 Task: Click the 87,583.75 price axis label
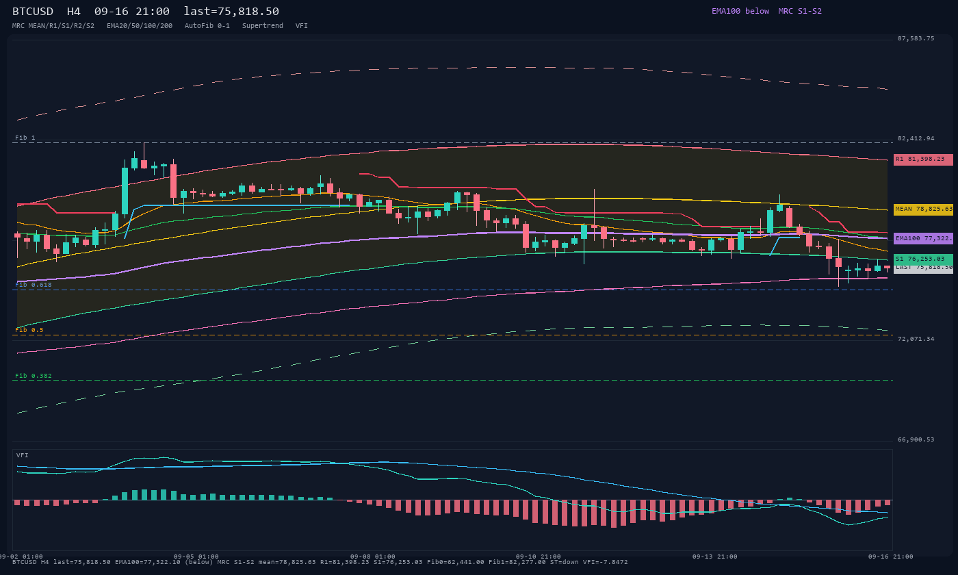click(916, 38)
